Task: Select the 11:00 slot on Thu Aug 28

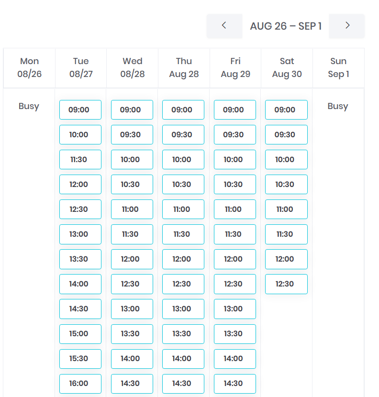Action: pyautogui.click(x=183, y=209)
